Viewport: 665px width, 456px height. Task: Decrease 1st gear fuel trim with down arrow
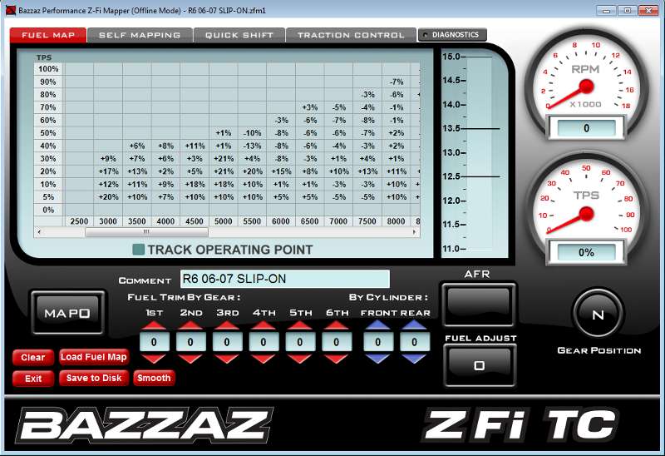coord(154,359)
